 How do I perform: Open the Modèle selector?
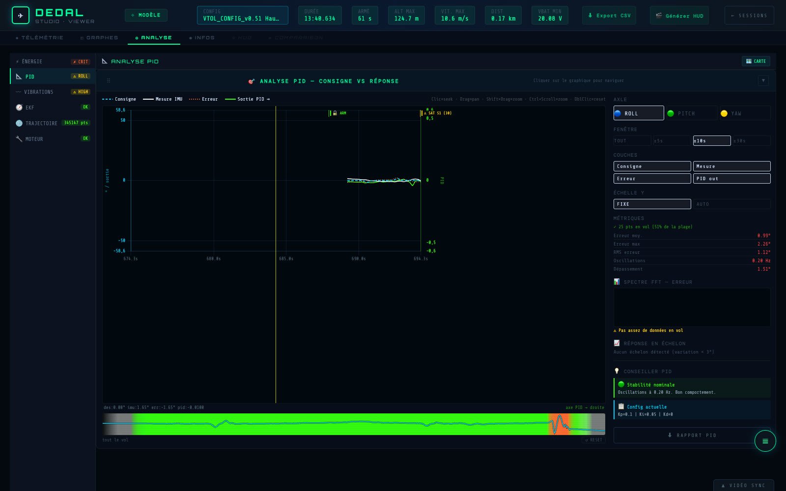(146, 15)
